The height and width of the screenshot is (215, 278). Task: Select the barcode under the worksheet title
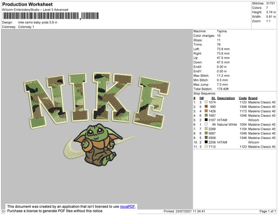[51, 16]
